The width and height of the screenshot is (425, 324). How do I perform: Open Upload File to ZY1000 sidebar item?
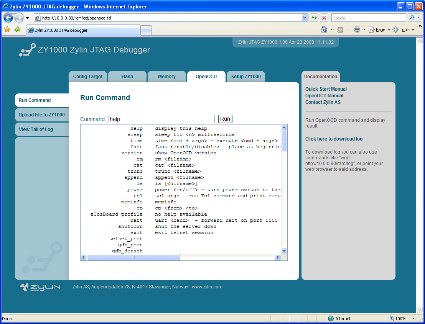[42, 115]
